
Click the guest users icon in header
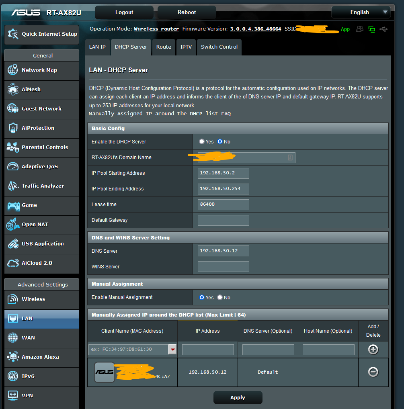coord(360,29)
